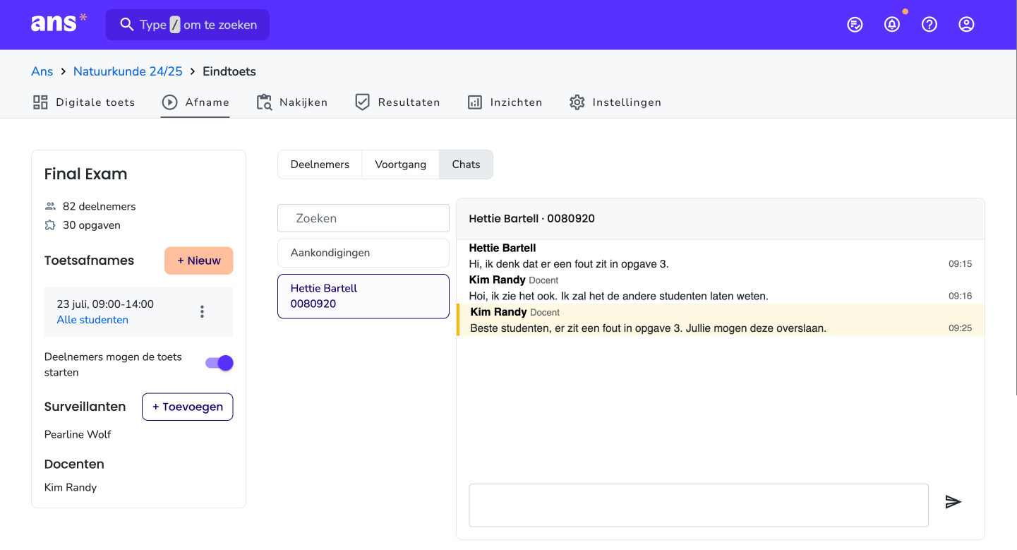1017x550 pixels.
Task: Click message 'Hi, ik denk dat er een fout'
Action: click(569, 264)
